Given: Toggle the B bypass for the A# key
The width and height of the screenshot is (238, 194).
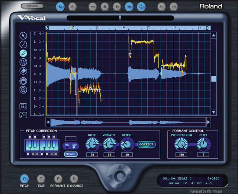Looking at the screenshot, I should click(x=54, y=137).
